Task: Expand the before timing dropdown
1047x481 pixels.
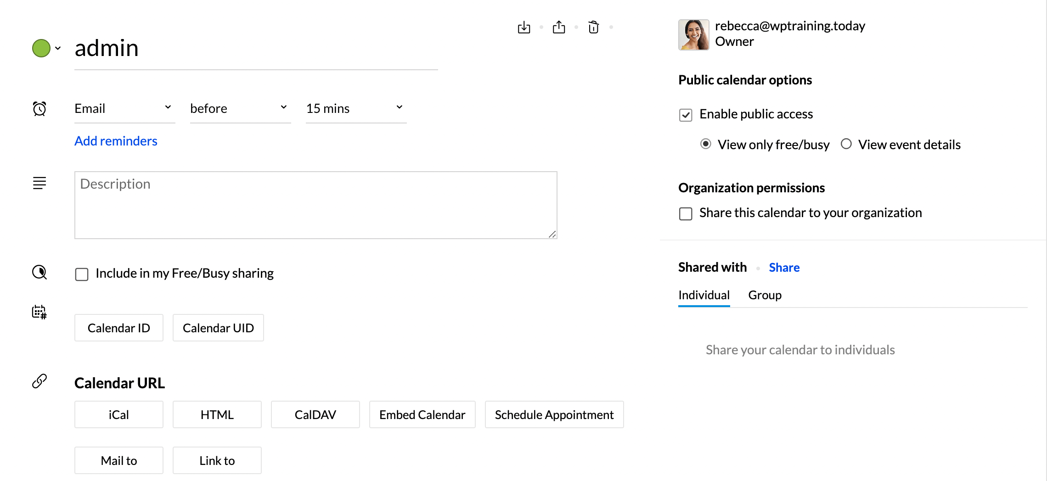Action: [x=240, y=109]
